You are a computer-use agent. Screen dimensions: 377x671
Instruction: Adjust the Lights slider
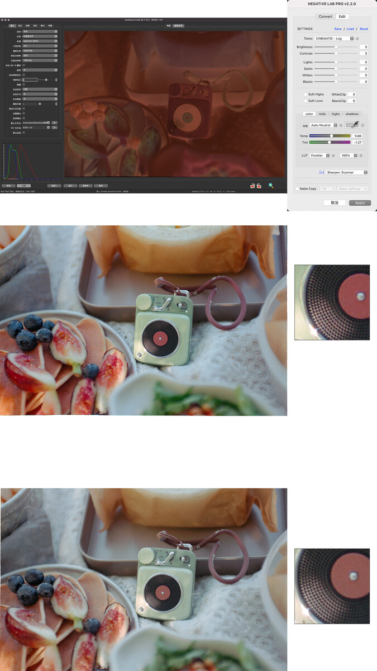pos(336,62)
